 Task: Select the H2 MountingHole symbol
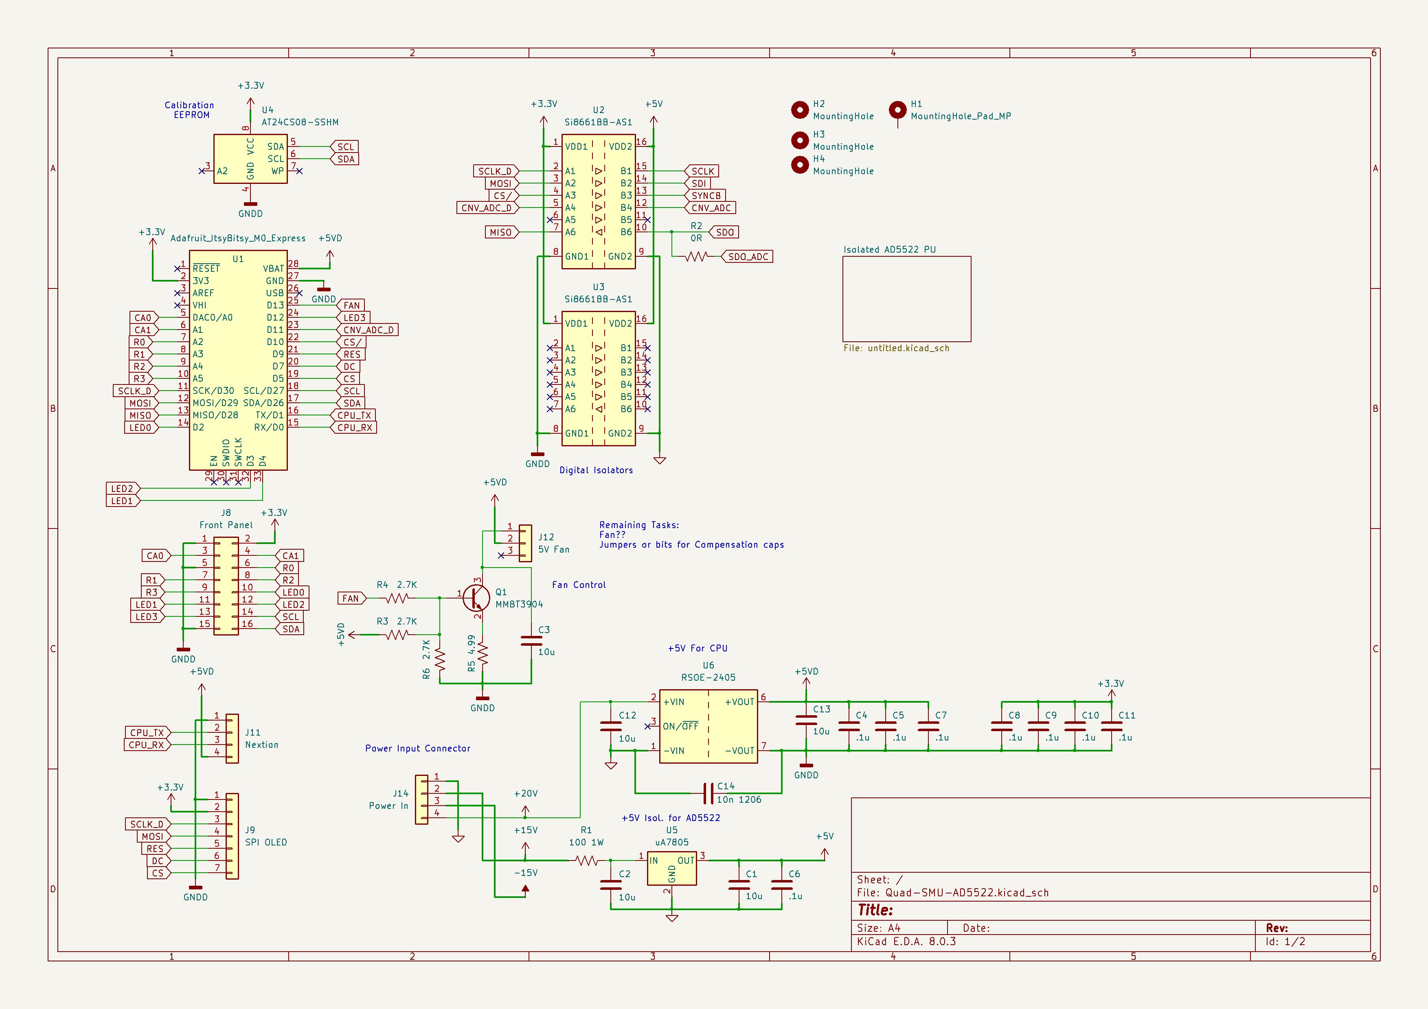800,110
